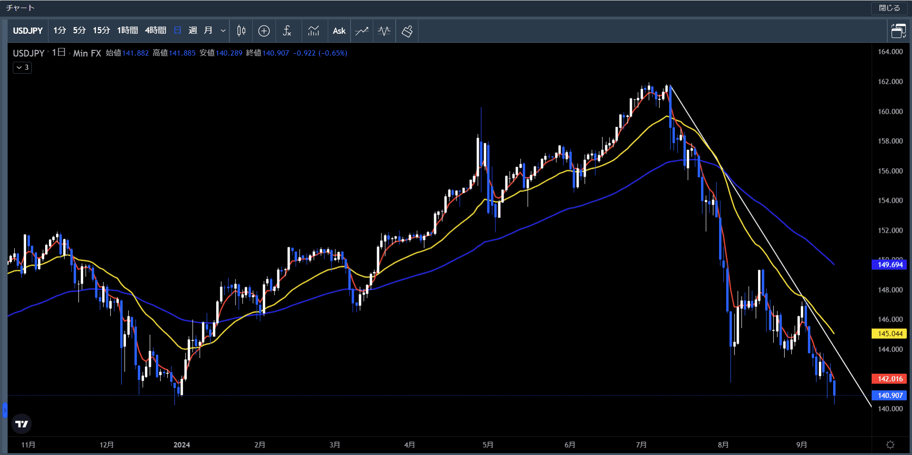
Task: Click the -0.922 (-0.65%) change value
Action: coord(320,53)
